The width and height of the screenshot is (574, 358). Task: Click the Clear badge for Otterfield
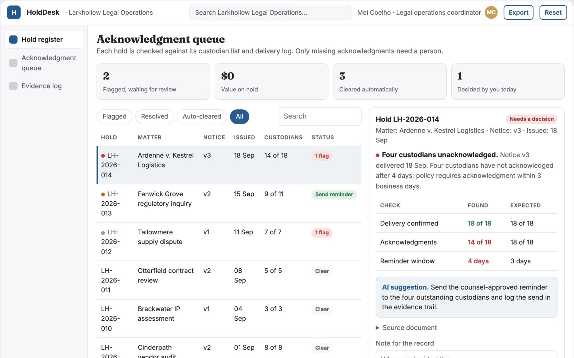tap(322, 271)
